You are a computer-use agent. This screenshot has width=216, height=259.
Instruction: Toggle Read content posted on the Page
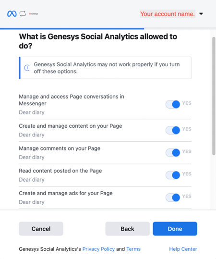pos(173,175)
